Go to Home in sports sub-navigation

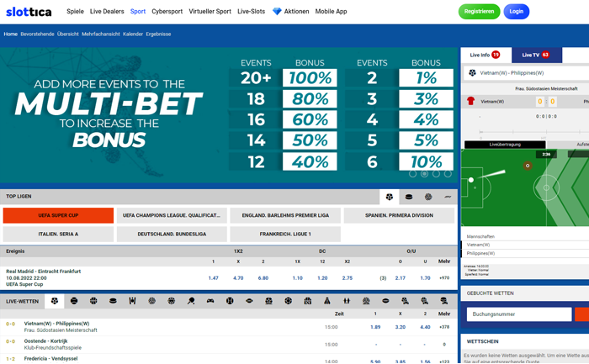[x=10, y=34]
